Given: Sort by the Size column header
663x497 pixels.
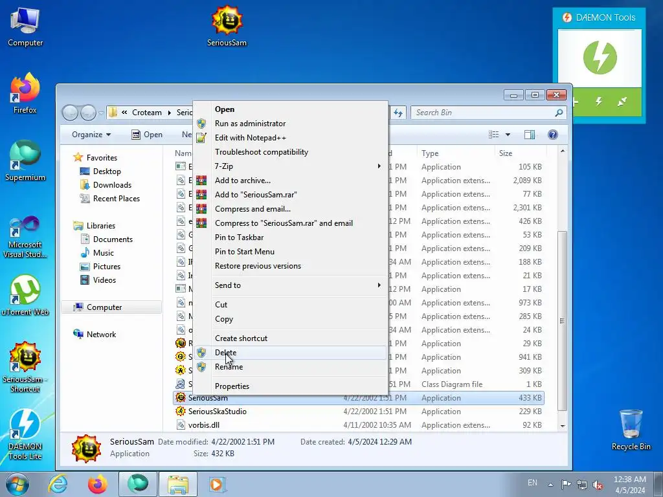Looking at the screenshot, I should 520,153.
